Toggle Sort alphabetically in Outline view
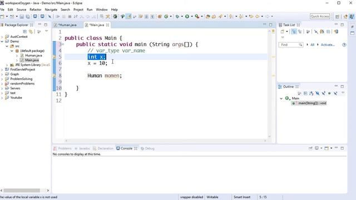The width and height of the screenshot is (356, 200). [311, 93]
